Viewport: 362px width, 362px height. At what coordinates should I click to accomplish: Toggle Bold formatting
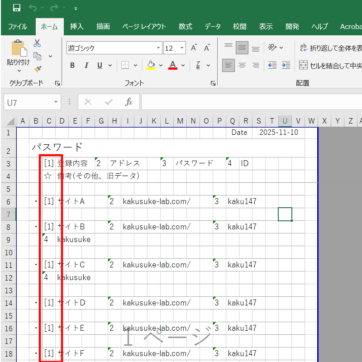[x=72, y=65]
